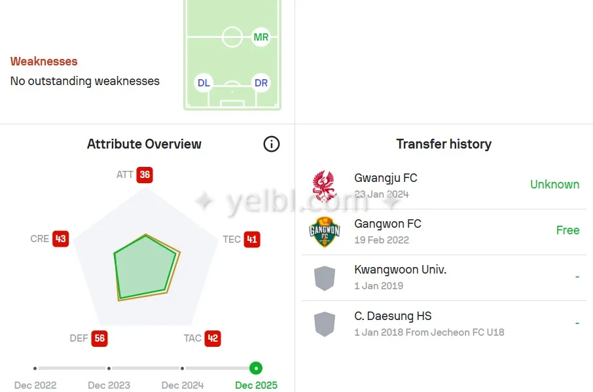Click the TAC 42 rating badge

[x=213, y=338]
